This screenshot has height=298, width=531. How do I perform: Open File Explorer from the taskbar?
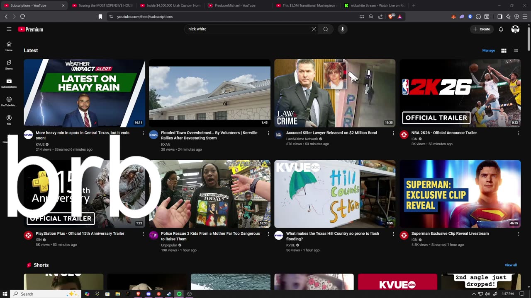pyautogui.click(x=118, y=294)
